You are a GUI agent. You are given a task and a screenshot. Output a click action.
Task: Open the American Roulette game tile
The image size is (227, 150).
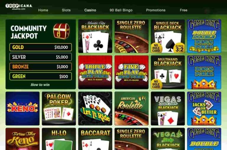(x=132, y=108)
